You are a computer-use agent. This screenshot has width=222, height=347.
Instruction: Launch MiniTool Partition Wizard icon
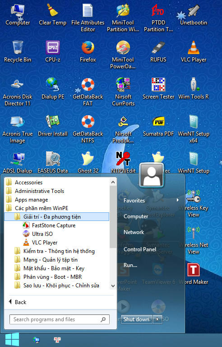pyautogui.click(x=123, y=18)
